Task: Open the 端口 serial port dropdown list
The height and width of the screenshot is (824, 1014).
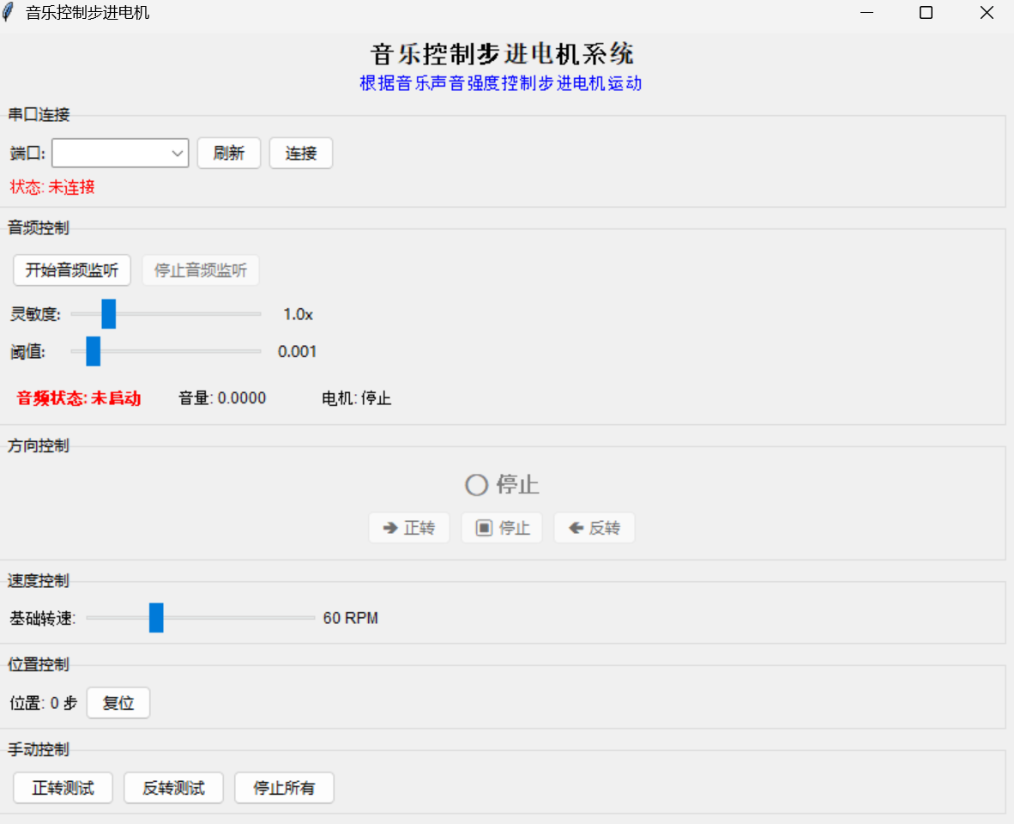Action: click(178, 153)
